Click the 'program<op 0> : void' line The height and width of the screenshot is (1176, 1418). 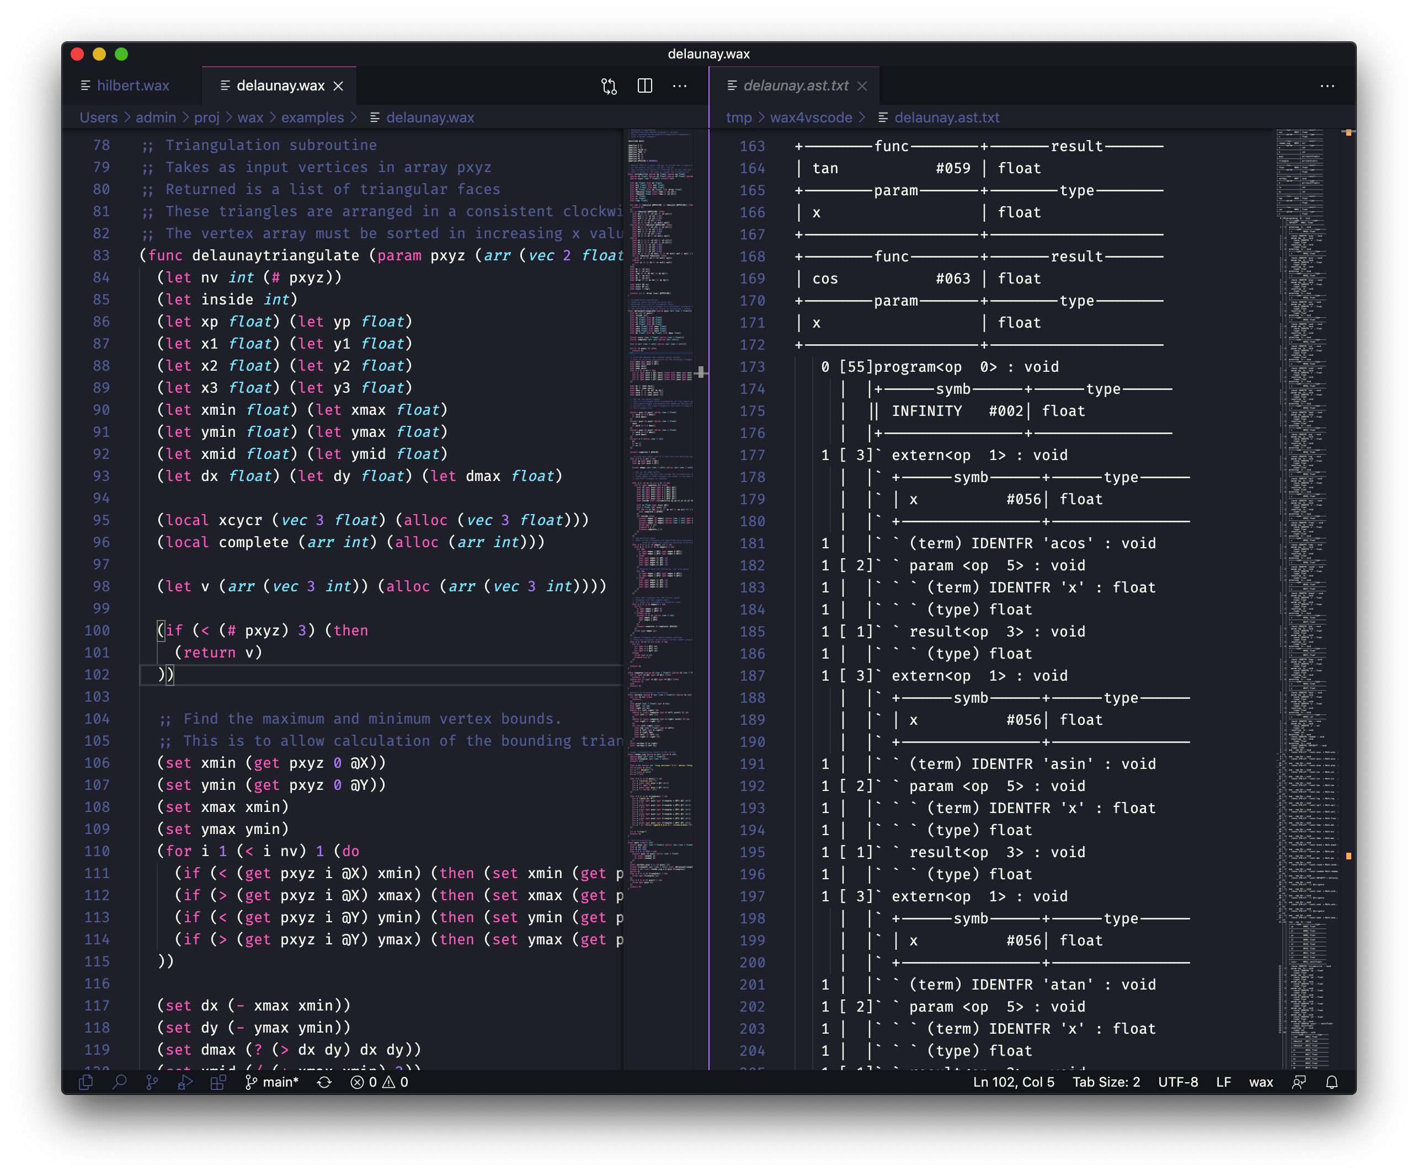pos(940,367)
